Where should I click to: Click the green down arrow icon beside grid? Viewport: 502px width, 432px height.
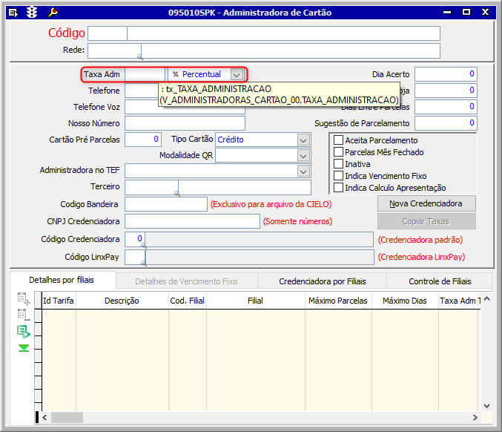pos(24,348)
